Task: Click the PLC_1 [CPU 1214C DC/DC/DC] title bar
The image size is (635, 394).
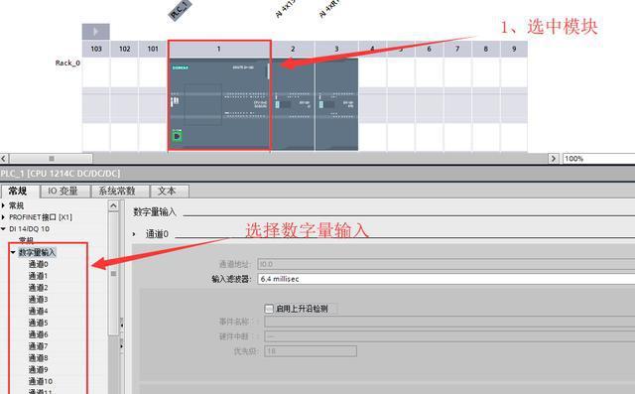Action: (x=317, y=174)
